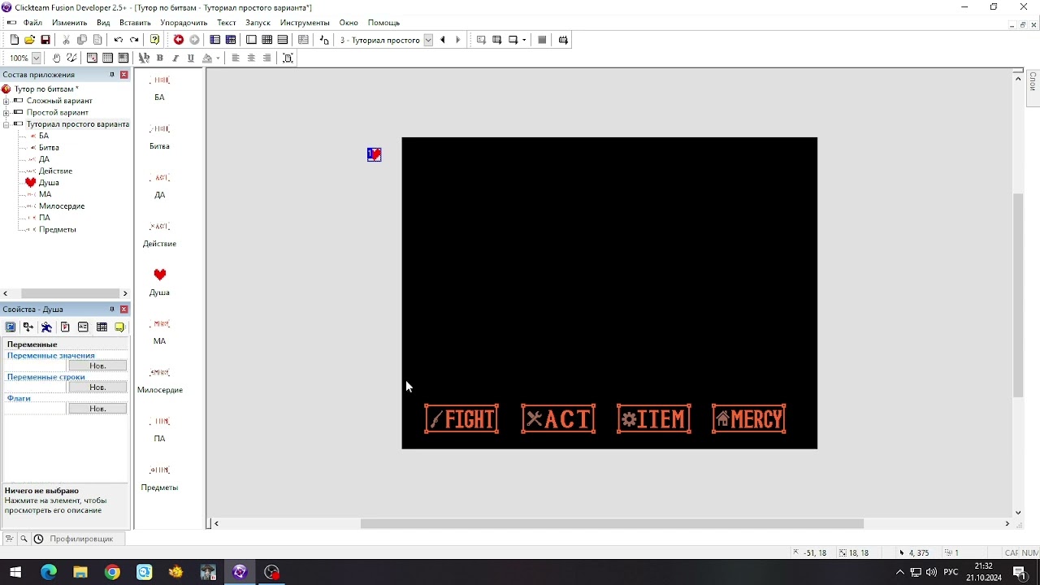
Task: Click the Copy toolbar icon
Action: click(x=82, y=40)
